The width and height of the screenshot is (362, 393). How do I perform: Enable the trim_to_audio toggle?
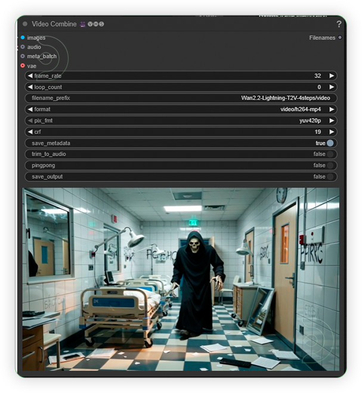(330, 154)
